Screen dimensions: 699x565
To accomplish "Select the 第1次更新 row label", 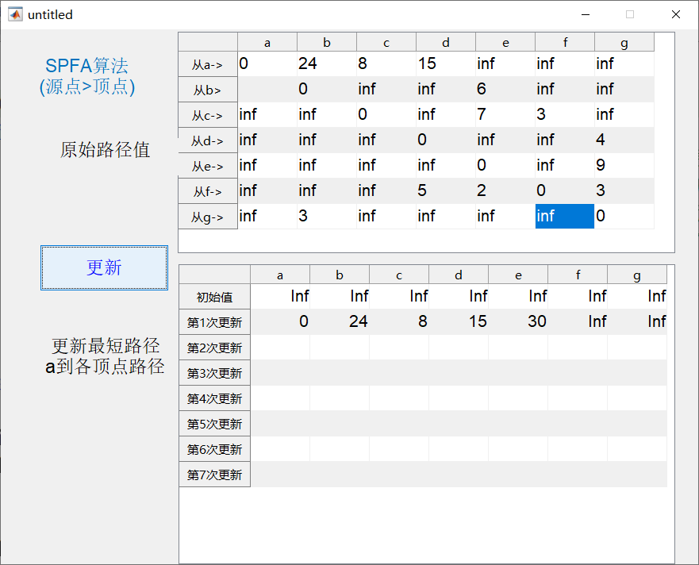I will click(214, 321).
